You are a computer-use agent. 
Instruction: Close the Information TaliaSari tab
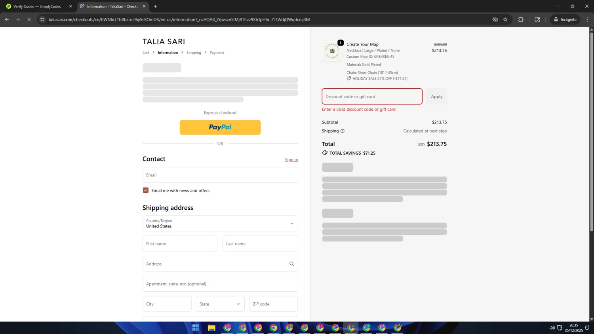coord(144,6)
